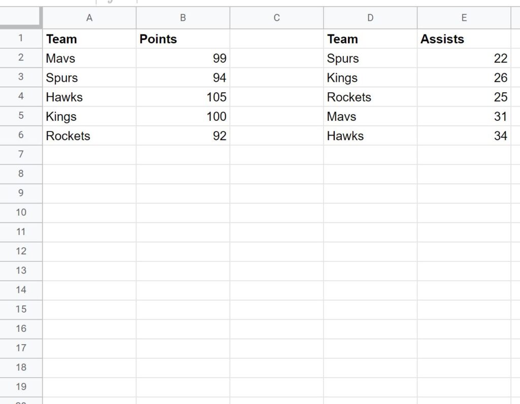The height and width of the screenshot is (404, 520).
Task: Select column D header
Action: (x=370, y=17)
